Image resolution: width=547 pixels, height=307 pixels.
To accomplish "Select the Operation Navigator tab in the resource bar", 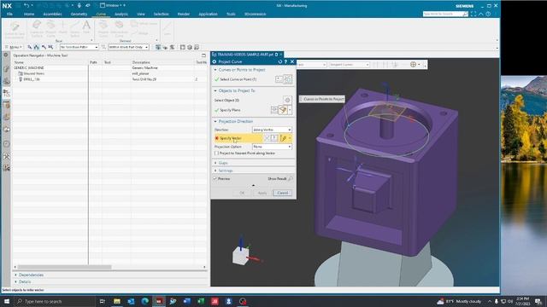I will tap(6, 93).
